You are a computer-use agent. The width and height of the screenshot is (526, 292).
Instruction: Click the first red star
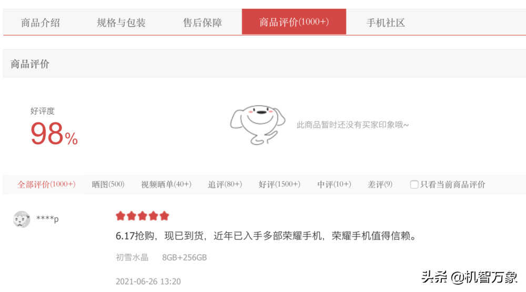click(120, 216)
